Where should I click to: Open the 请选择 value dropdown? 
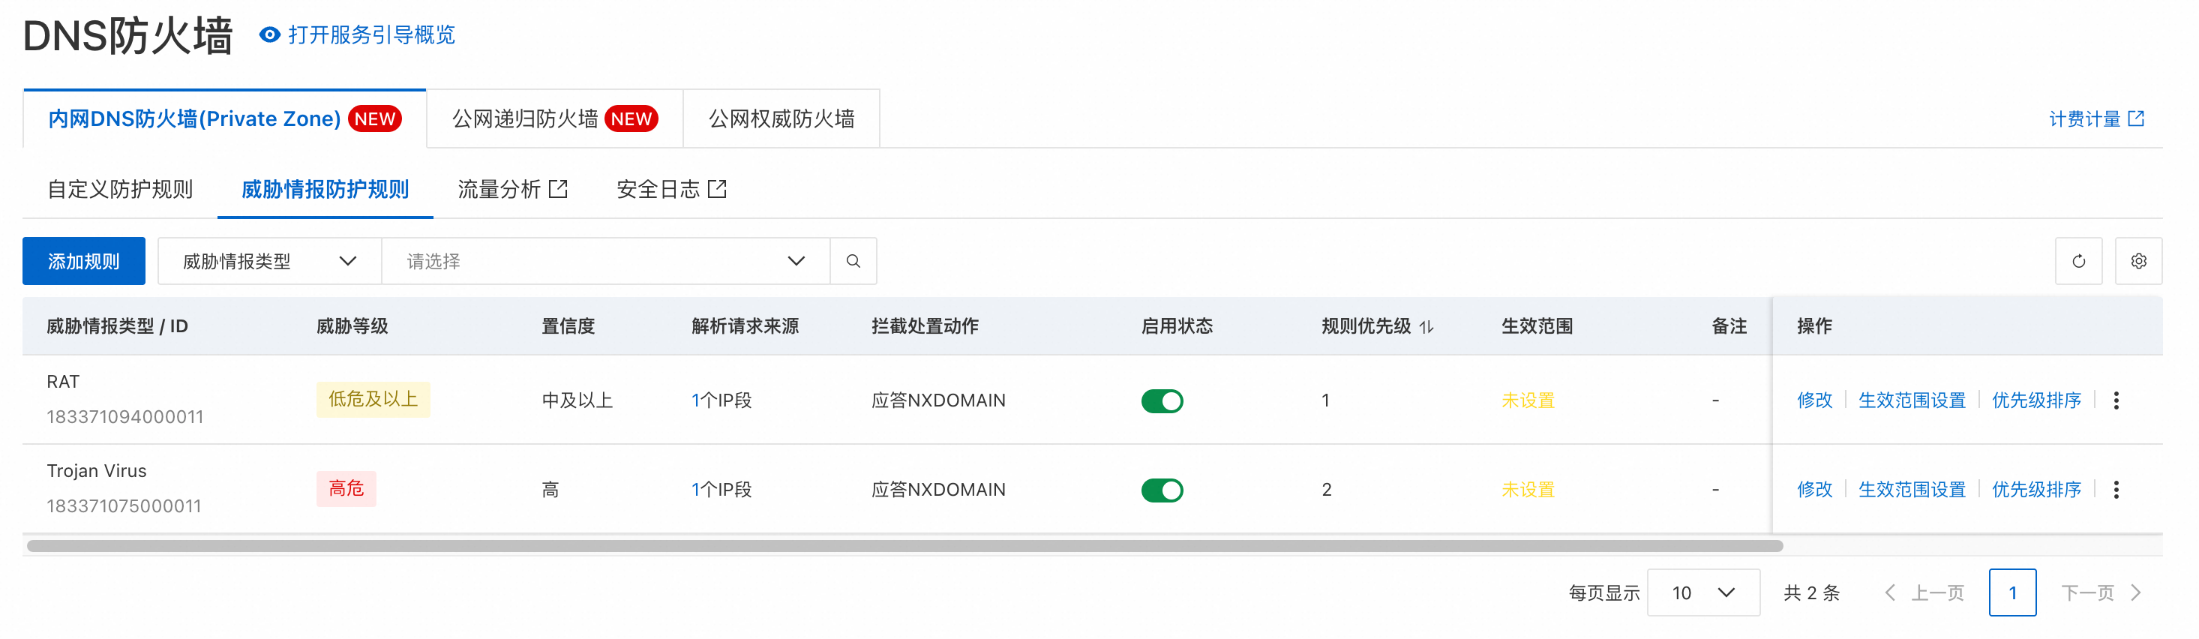click(x=606, y=261)
